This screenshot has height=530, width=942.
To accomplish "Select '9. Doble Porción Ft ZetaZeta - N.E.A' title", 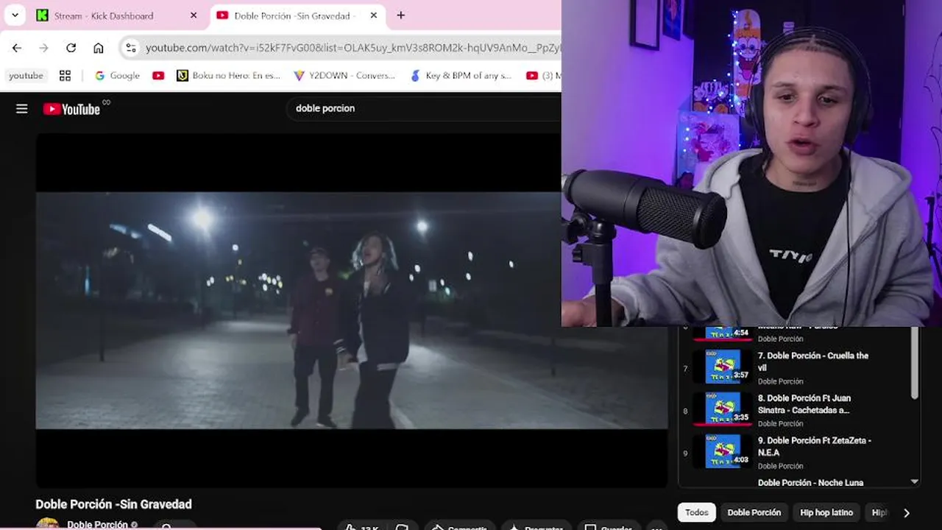I will point(815,446).
